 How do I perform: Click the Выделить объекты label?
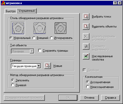[x=104, y=26]
